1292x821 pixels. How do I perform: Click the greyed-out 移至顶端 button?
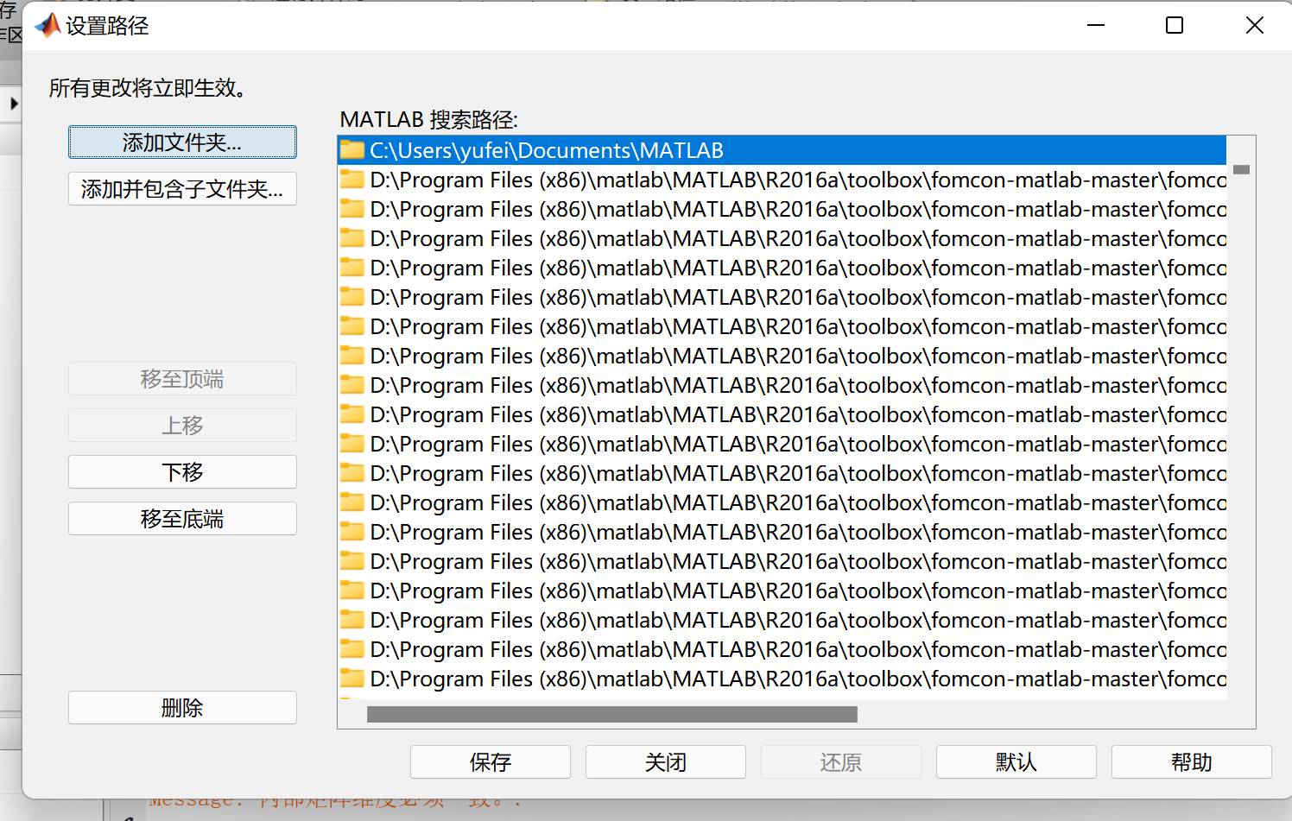coord(182,379)
